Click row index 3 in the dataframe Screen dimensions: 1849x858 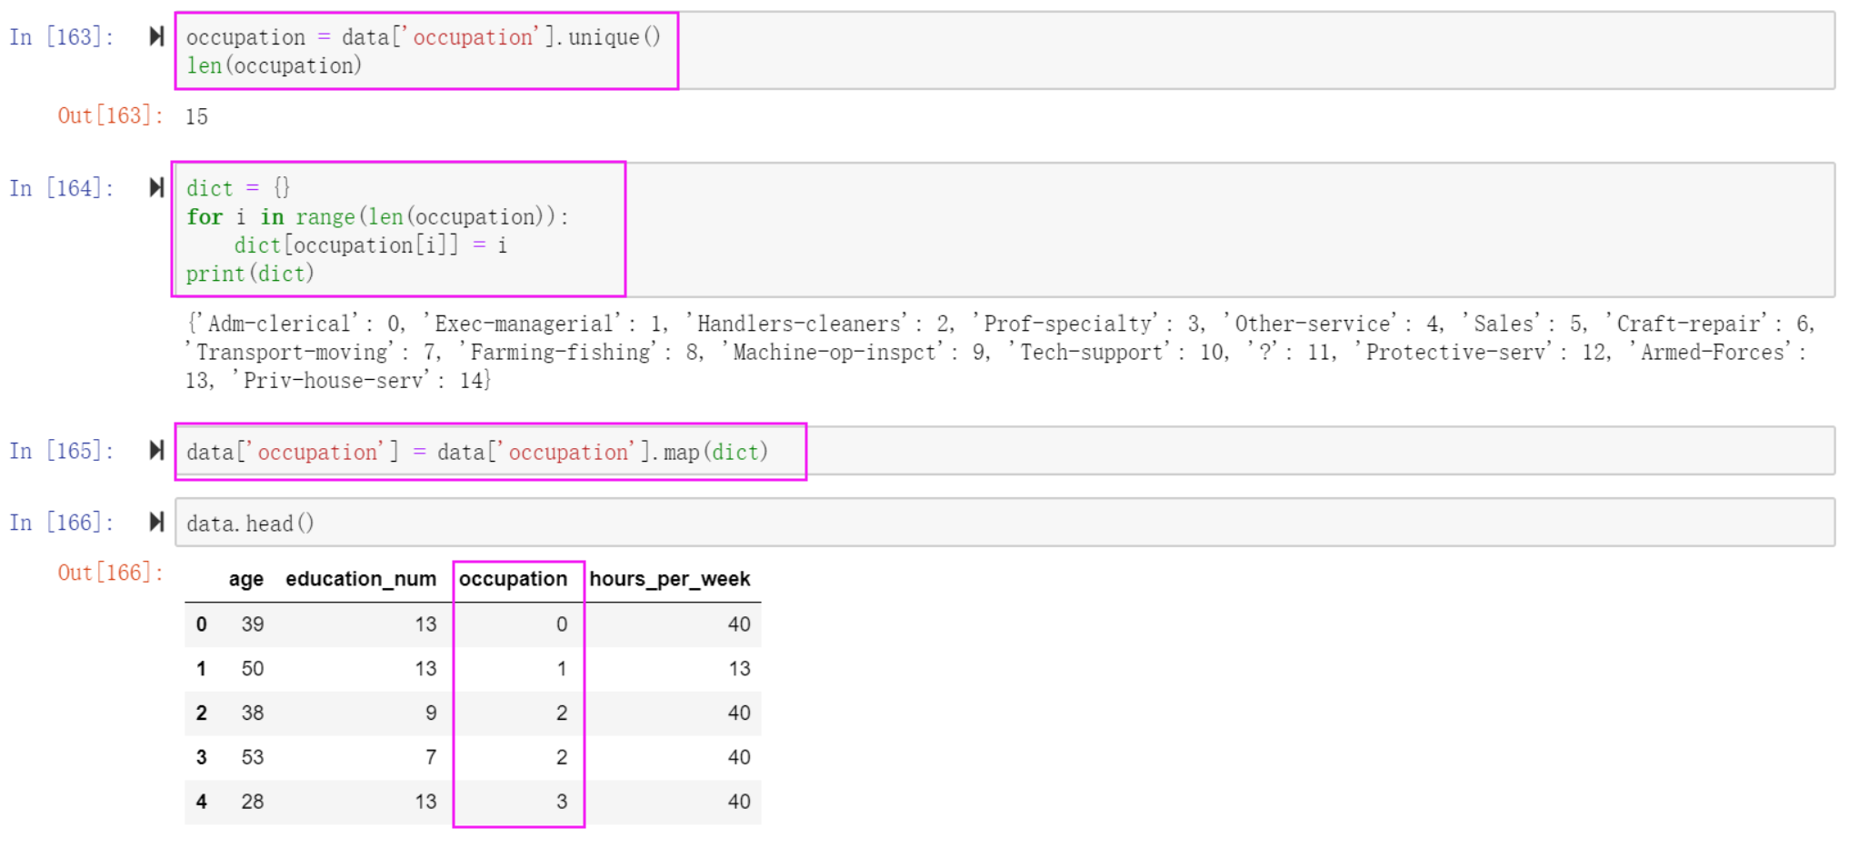tap(201, 757)
